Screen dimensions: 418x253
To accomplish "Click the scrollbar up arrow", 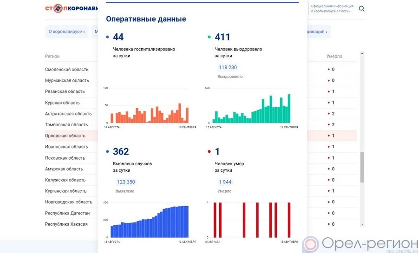I will [x=362, y=53].
